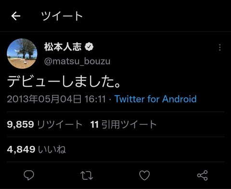Click the 引用ツイート label text
This screenshot has height=189, width=231.
[x=129, y=124]
